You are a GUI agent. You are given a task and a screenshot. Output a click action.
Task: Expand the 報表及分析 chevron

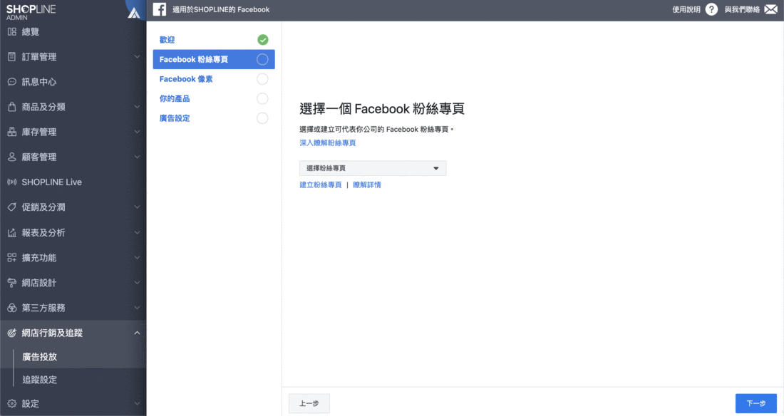point(137,232)
